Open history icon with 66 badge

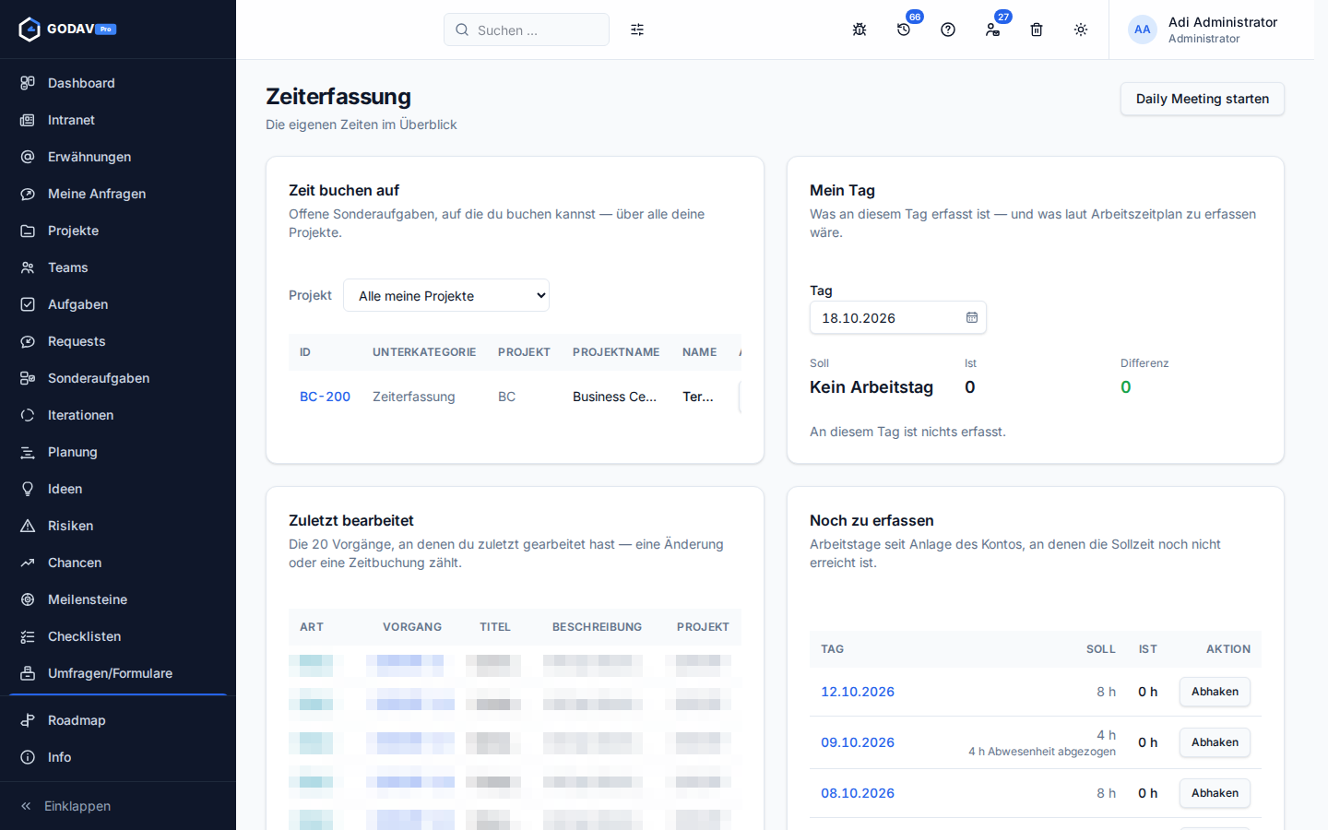[904, 30]
